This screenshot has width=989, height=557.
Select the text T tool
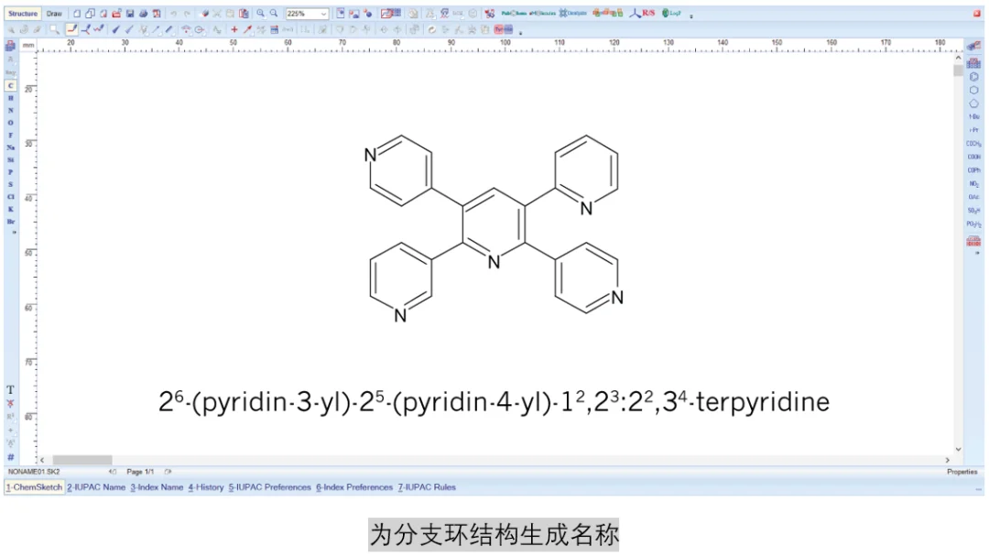[x=11, y=390]
